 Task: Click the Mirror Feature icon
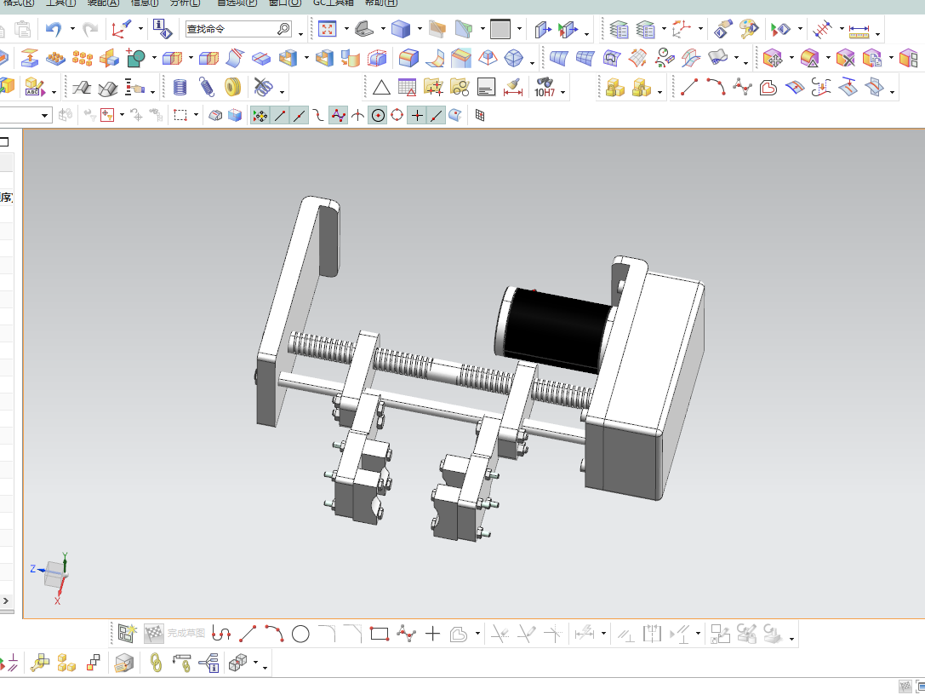click(109, 58)
